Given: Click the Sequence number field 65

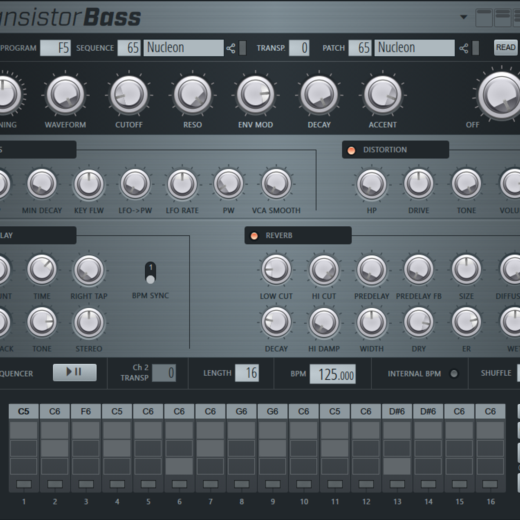Looking at the screenshot, I should pos(129,48).
